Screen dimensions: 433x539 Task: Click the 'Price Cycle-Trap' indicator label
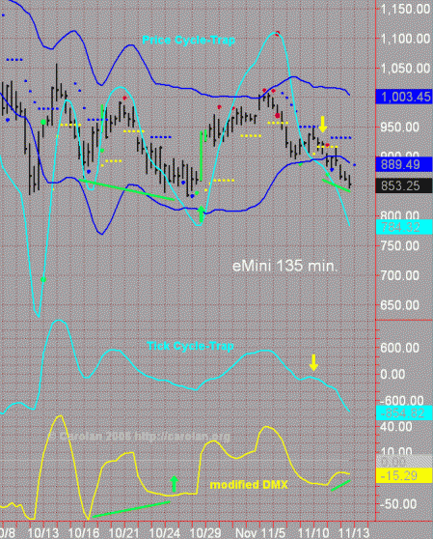pos(189,41)
